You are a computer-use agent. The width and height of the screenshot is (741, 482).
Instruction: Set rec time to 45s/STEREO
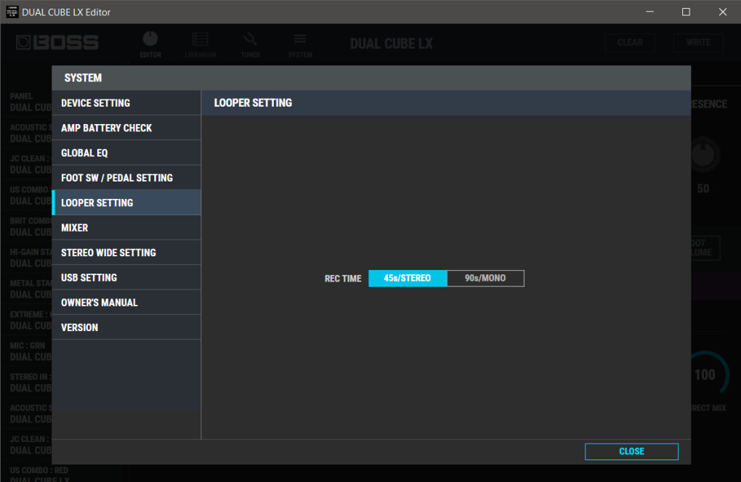click(x=408, y=278)
